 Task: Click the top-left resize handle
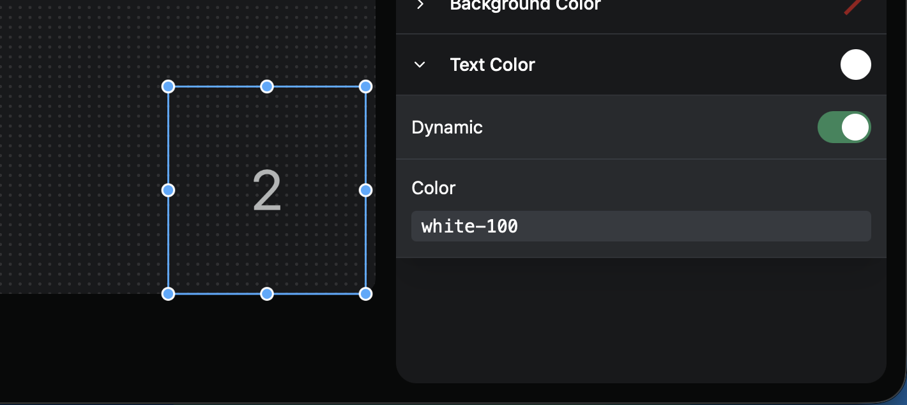[168, 86]
